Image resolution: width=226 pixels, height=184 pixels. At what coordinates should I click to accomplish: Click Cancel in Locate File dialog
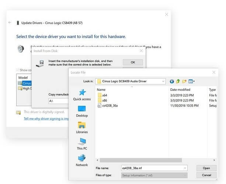[206, 175]
